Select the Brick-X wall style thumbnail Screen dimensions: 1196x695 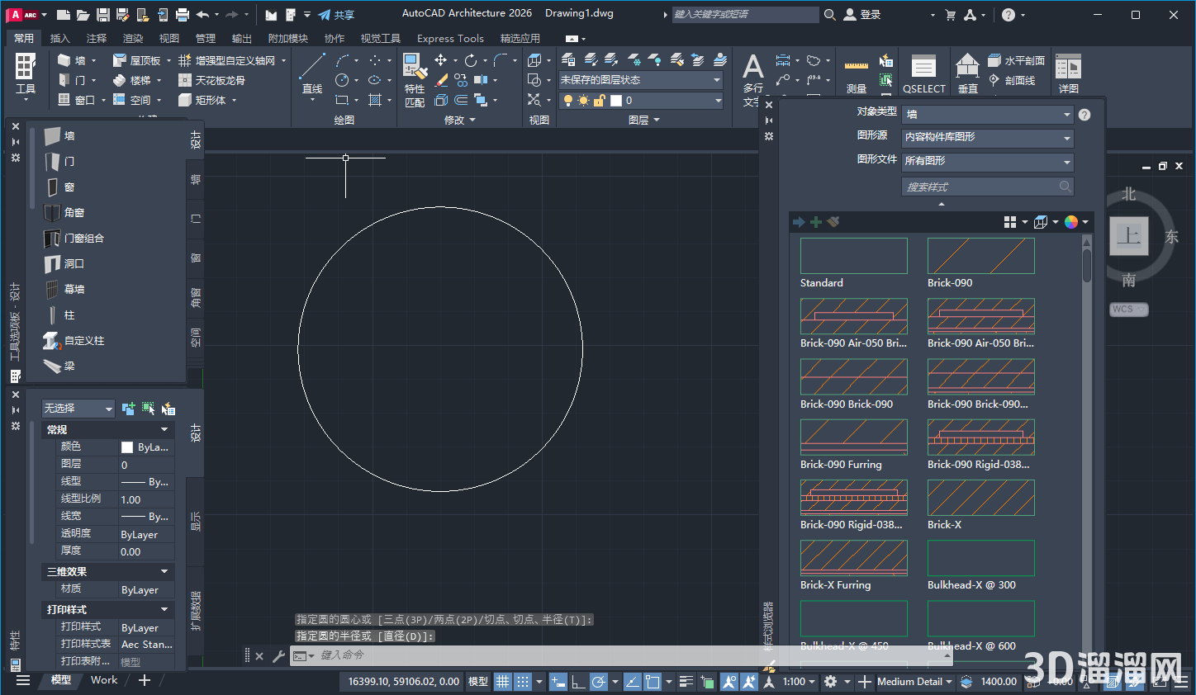coord(980,498)
